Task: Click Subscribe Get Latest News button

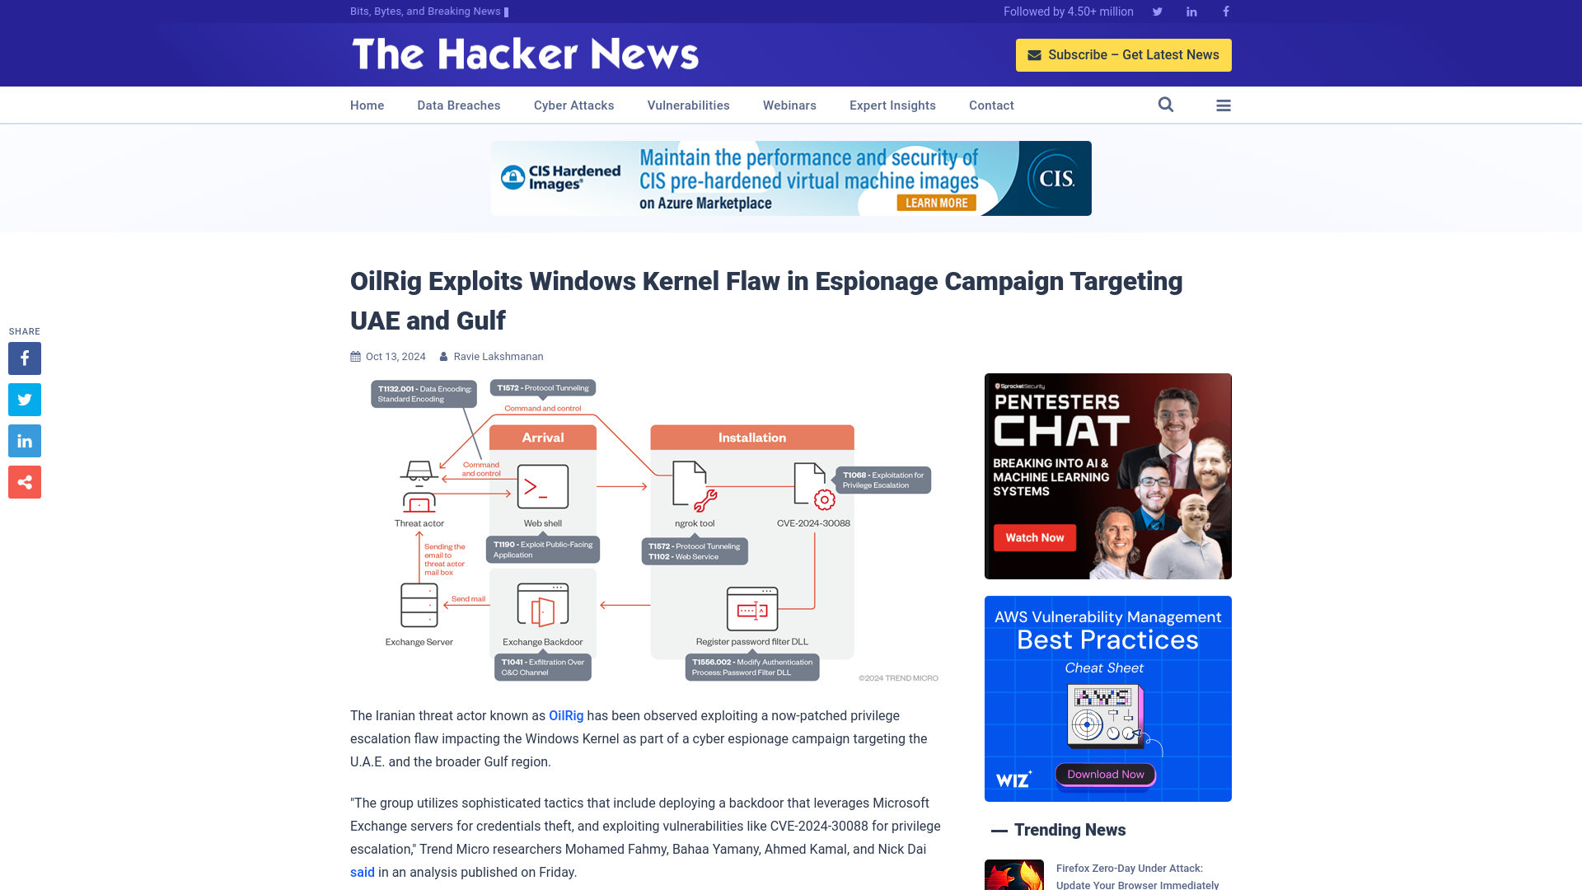Action: click(x=1124, y=54)
